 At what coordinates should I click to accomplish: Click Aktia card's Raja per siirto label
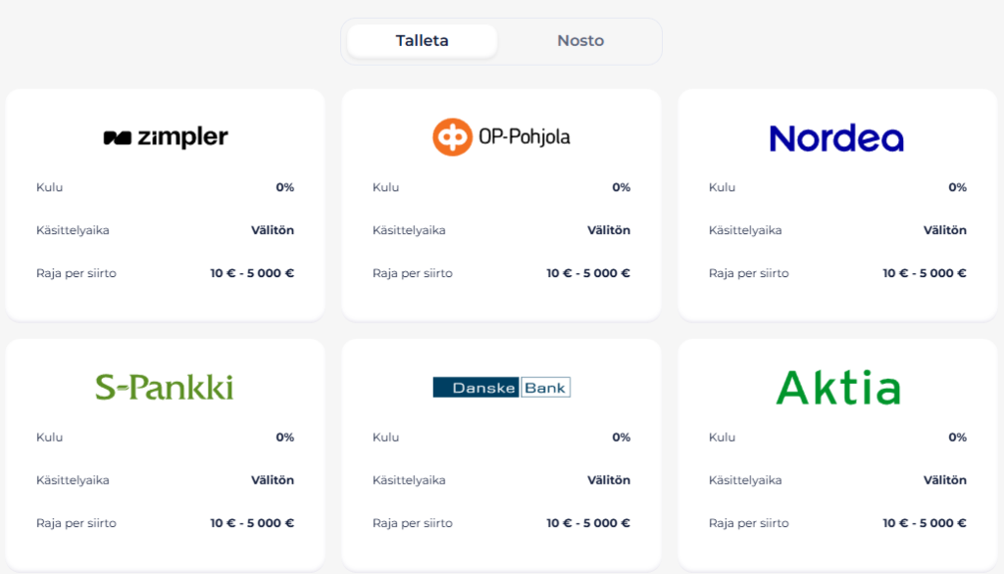[x=748, y=523]
